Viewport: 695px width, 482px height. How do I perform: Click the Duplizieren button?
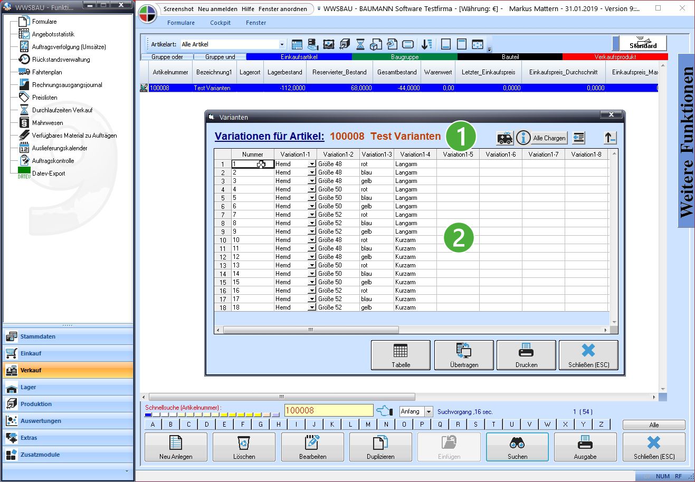pos(380,447)
